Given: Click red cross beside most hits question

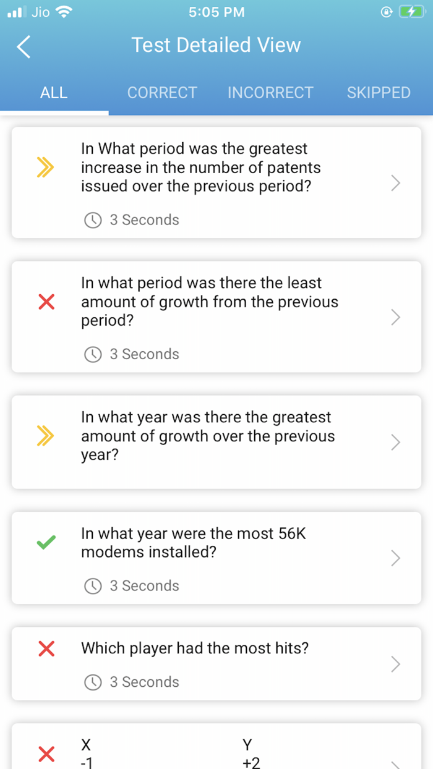Looking at the screenshot, I should click(x=46, y=648).
